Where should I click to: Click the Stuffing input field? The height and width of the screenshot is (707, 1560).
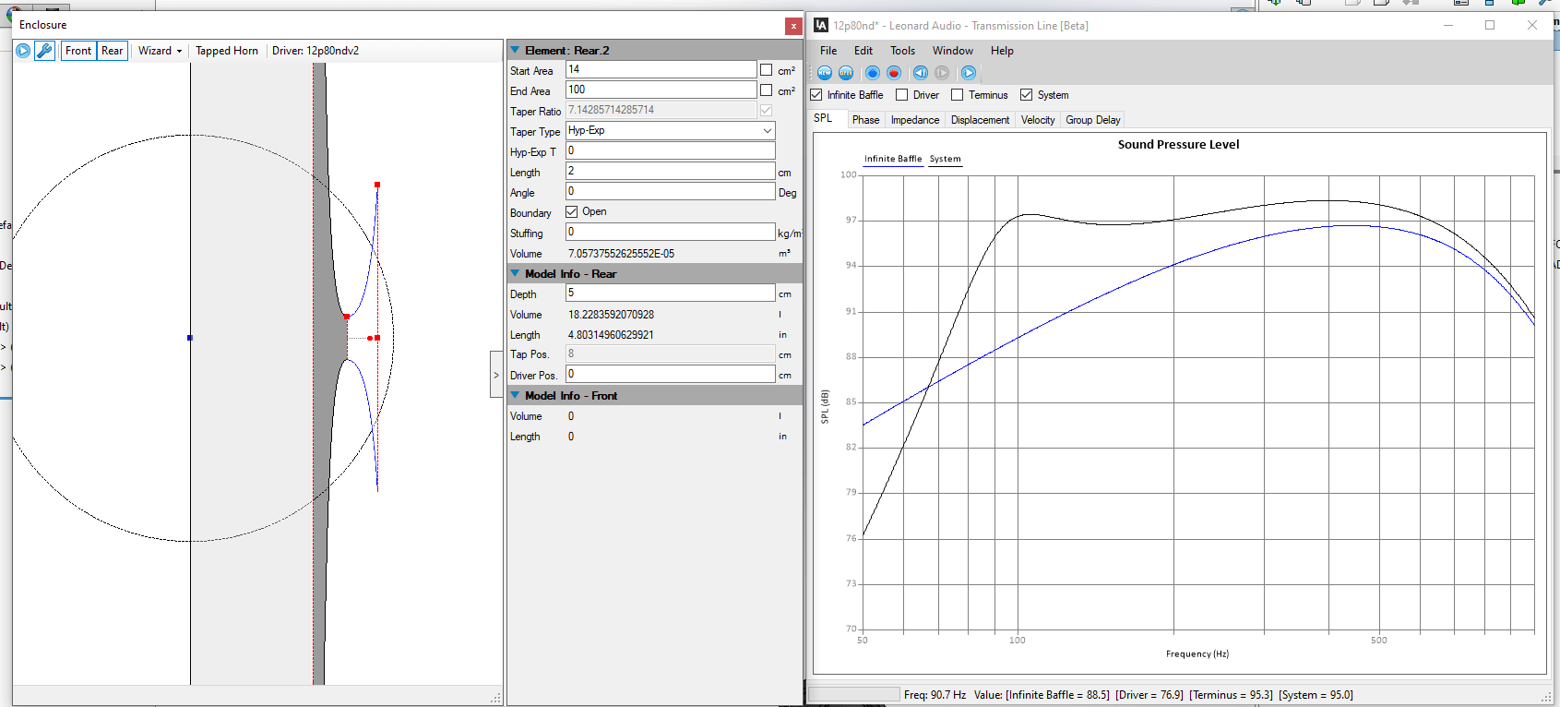[670, 232]
